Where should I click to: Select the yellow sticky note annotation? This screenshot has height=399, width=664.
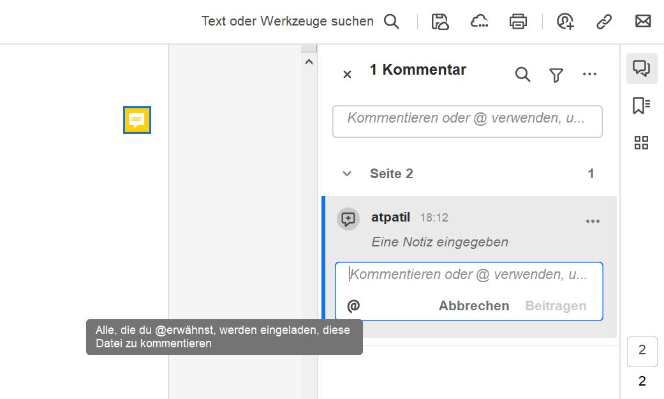pyautogui.click(x=136, y=120)
